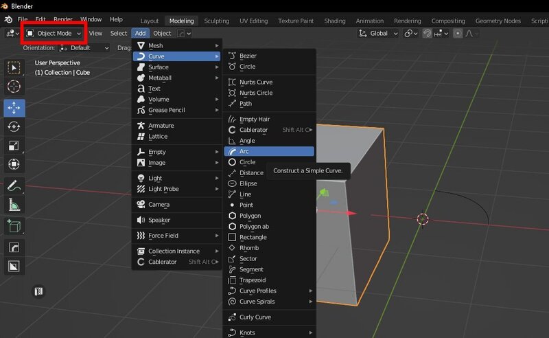This screenshot has width=549, height=338.
Task: Switch to the Sculpting workspace tab
Action: pyautogui.click(x=218, y=21)
